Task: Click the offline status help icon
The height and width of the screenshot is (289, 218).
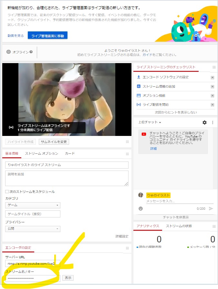Action: click(x=31, y=52)
